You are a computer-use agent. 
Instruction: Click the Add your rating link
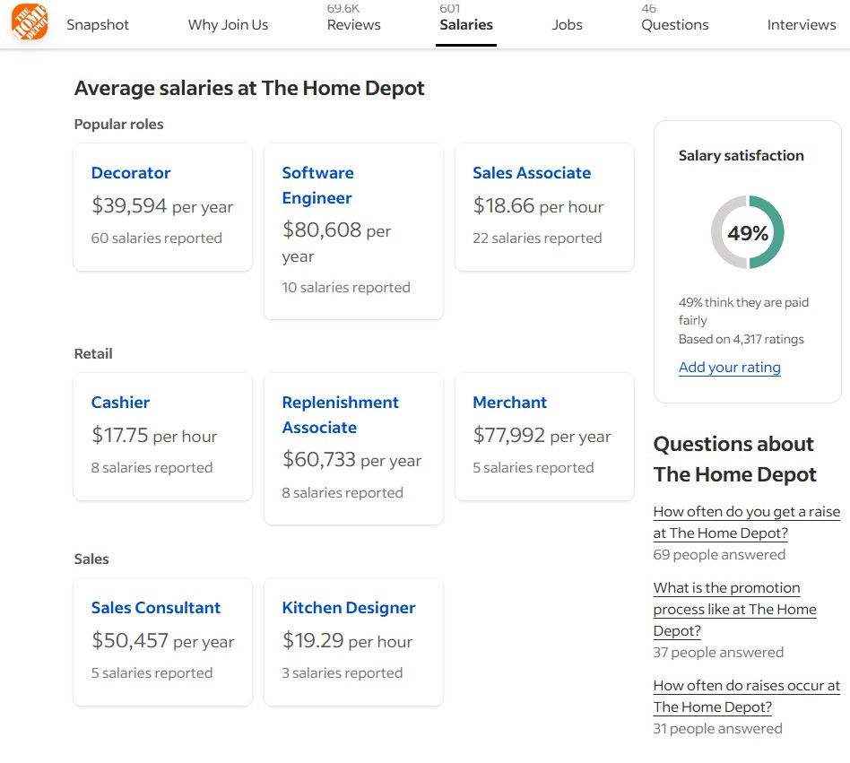coord(729,368)
